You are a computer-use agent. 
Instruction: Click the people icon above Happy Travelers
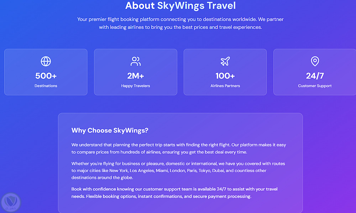pos(136,61)
